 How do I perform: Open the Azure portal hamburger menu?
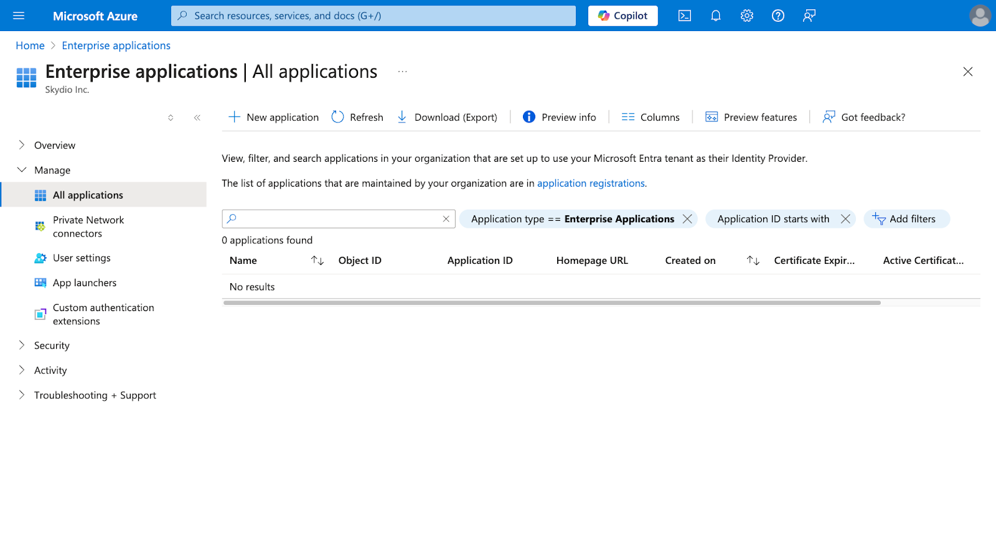pyautogui.click(x=19, y=16)
